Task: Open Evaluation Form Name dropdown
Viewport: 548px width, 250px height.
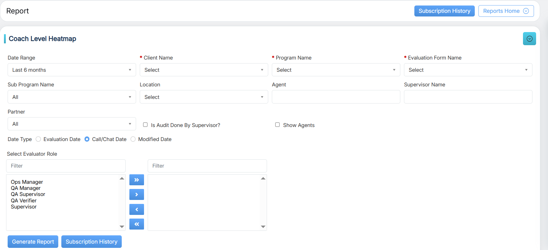Action: (468, 70)
